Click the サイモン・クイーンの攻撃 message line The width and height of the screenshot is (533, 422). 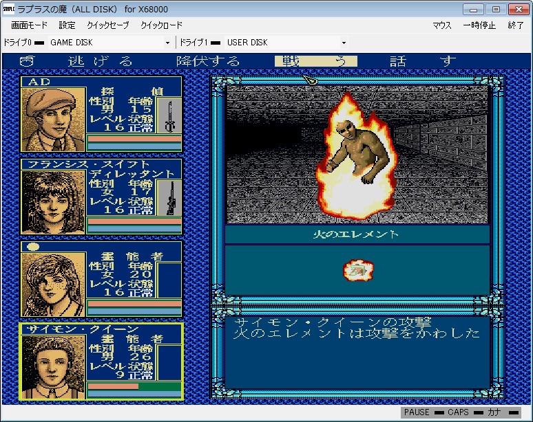click(333, 322)
